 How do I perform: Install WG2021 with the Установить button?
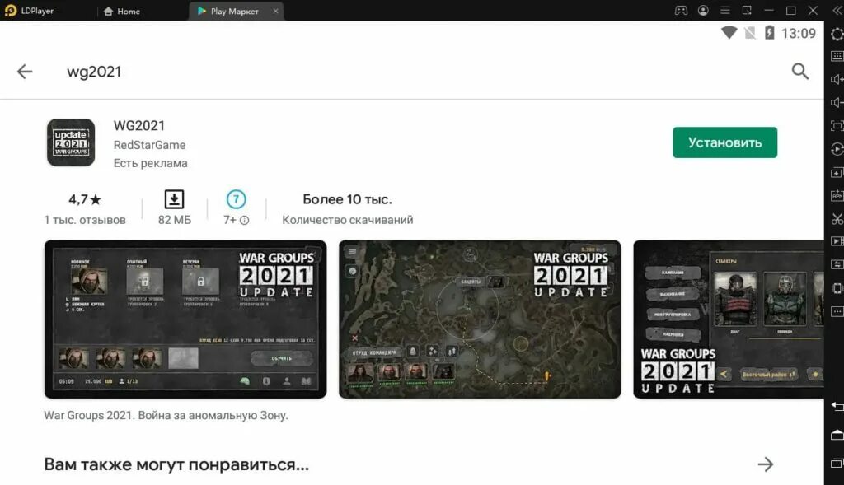tap(724, 142)
